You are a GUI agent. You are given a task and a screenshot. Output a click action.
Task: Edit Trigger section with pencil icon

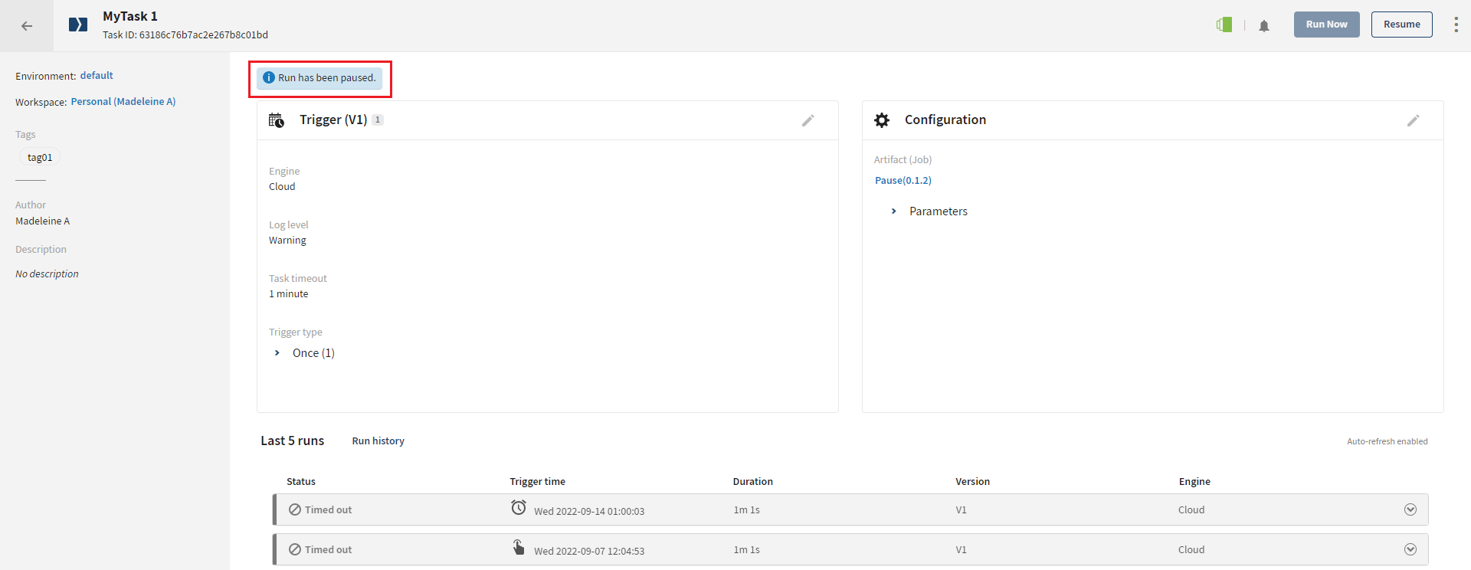(x=808, y=120)
